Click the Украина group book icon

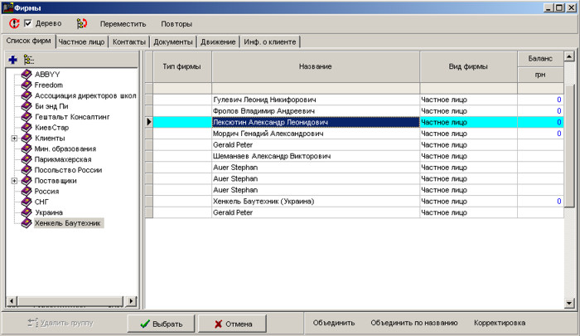[x=27, y=212]
